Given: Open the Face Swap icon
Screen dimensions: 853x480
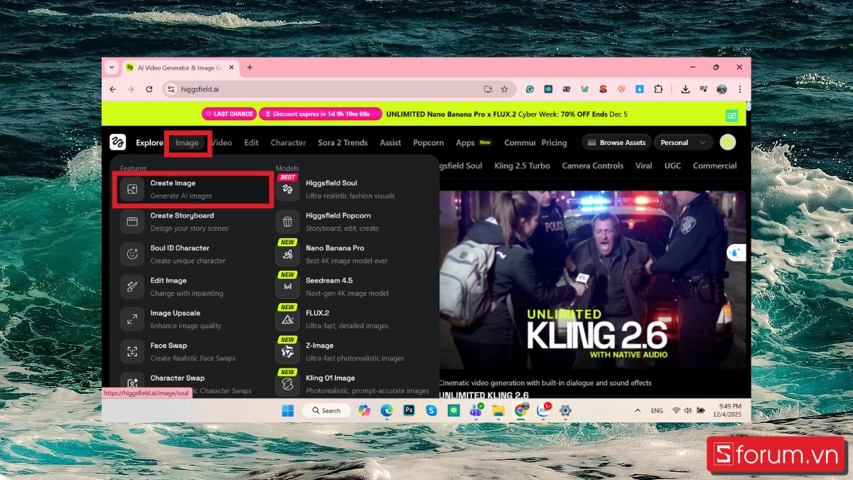Looking at the screenshot, I should click(132, 351).
